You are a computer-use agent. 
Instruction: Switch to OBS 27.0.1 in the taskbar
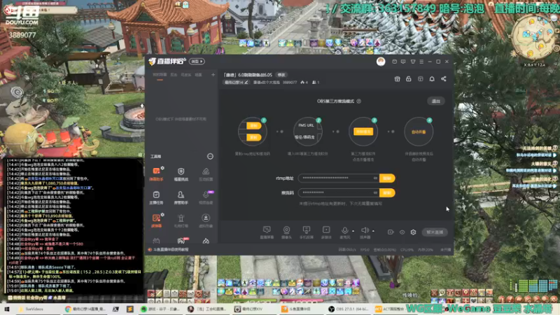coord(349,309)
